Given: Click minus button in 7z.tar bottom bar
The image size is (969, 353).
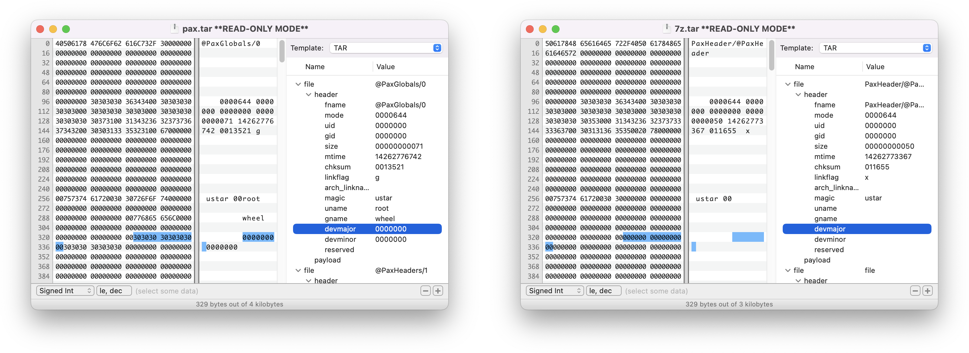Looking at the screenshot, I should [x=915, y=291].
